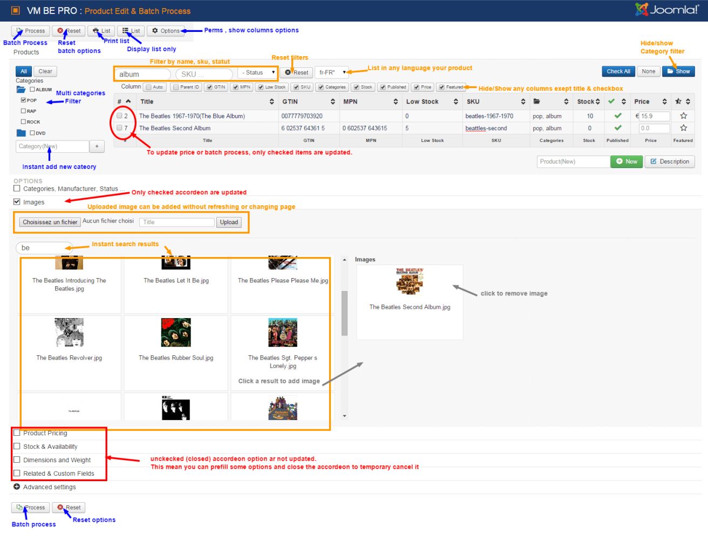Toggle the ROCK category checkbox
Image resolution: width=708 pixels, height=540 pixels.
(23, 122)
